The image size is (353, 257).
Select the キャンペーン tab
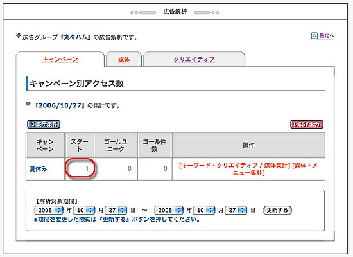pyautogui.click(x=60, y=59)
